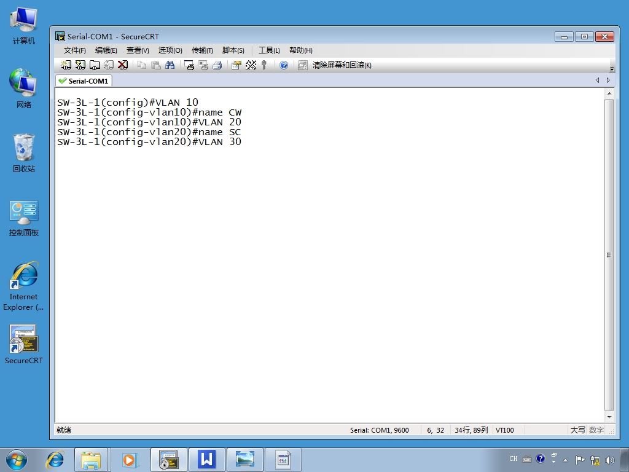This screenshot has height=472, width=629.
Task: Select the Serial-COM1 session tab
Action: coord(84,81)
